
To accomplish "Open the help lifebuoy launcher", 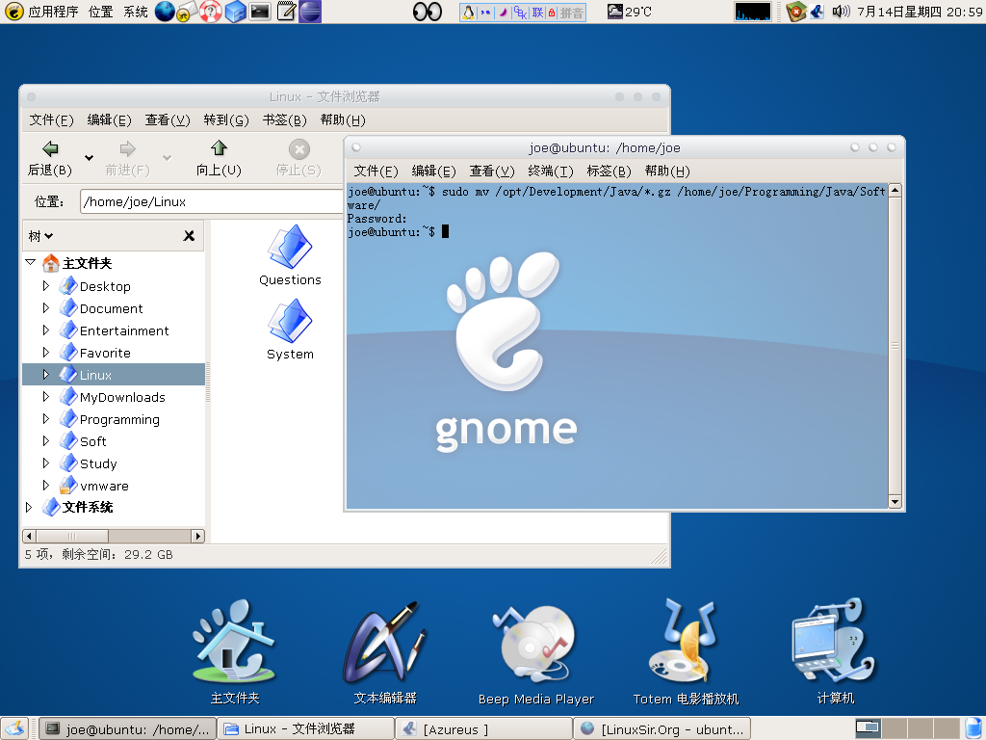I will tap(211, 12).
